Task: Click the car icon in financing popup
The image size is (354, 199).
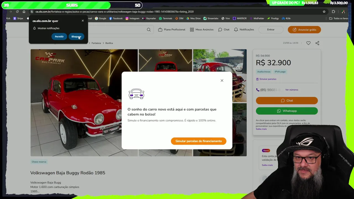Action: tap(136, 94)
